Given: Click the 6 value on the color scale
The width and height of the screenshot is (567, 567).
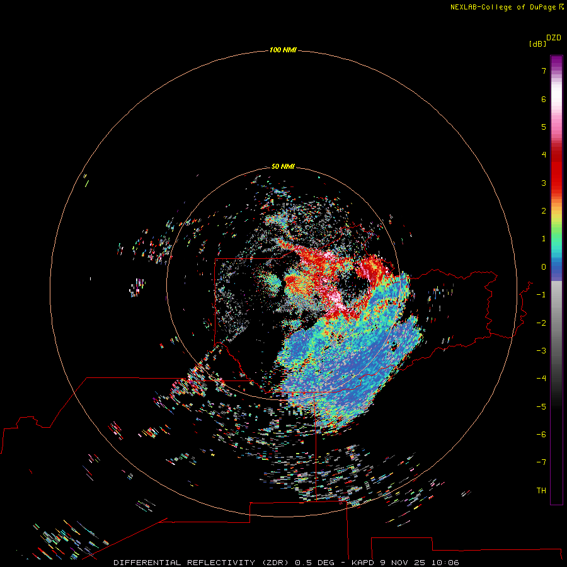Looking at the screenshot, I should tap(544, 99).
